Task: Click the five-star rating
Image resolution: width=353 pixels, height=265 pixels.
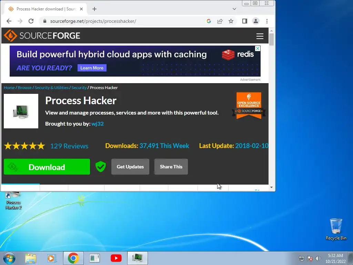Action: coord(24,146)
